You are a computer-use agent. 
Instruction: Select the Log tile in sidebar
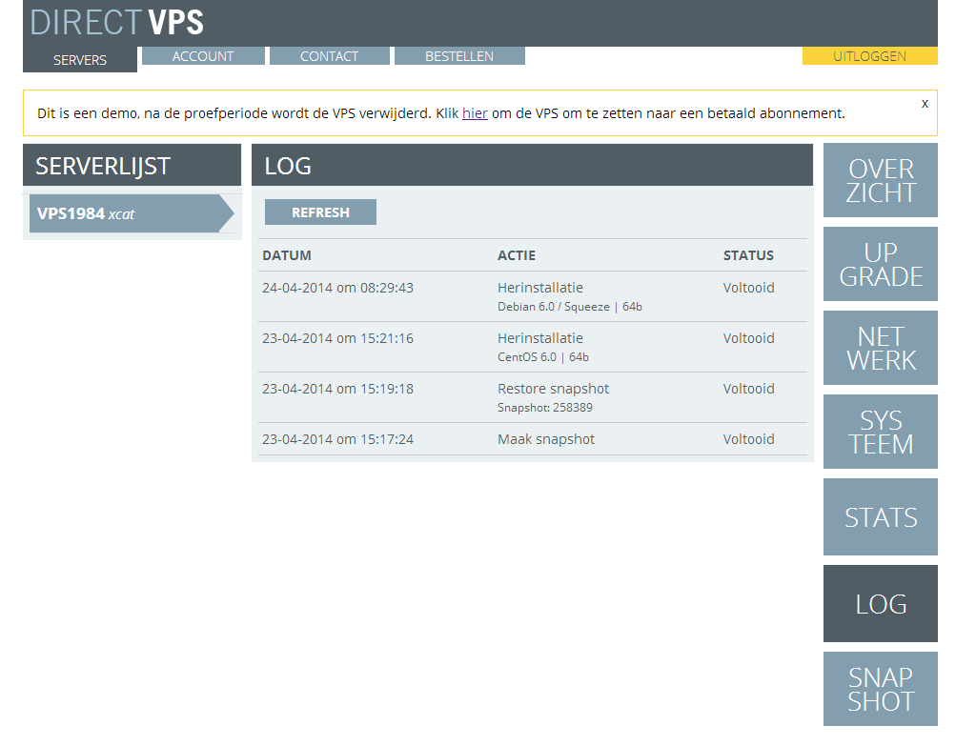click(880, 603)
